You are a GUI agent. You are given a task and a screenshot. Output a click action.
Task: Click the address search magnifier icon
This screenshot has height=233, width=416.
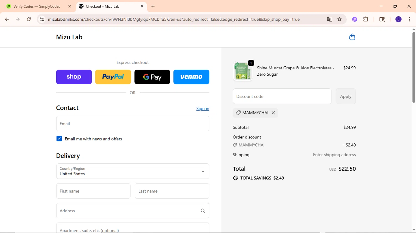click(x=203, y=211)
